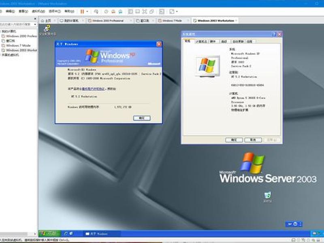Viewport: 324px width, 243px height.
Task: Click the library scrollbar right arrow
Action: [35, 234]
